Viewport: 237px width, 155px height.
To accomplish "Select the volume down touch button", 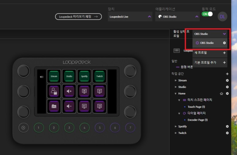I will (69, 106).
